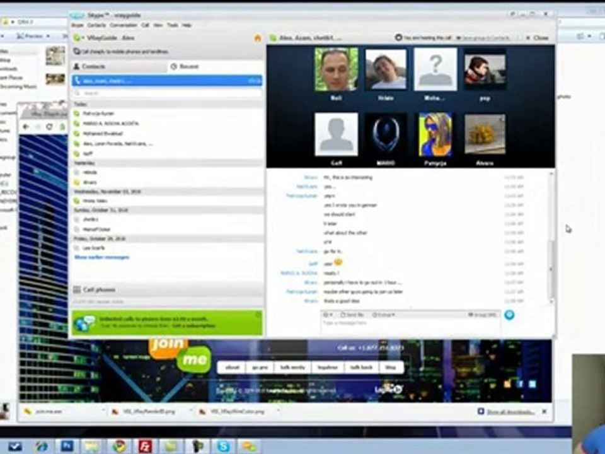The width and height of the screenshot is (605, 454).
Task: Open the Extras dropdown in message toolbar
Action: click(384, 315)
